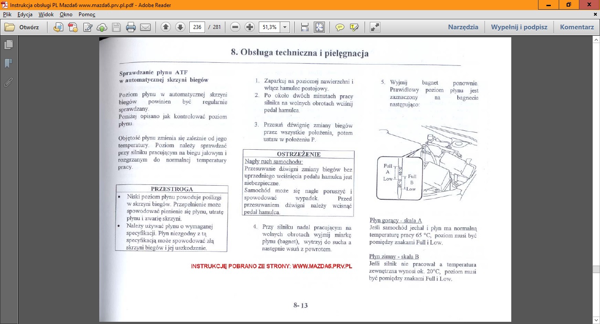Screen dimensions: 600x324
Task: Restore down the Adobe Reader window
Action: coord(569,5)
